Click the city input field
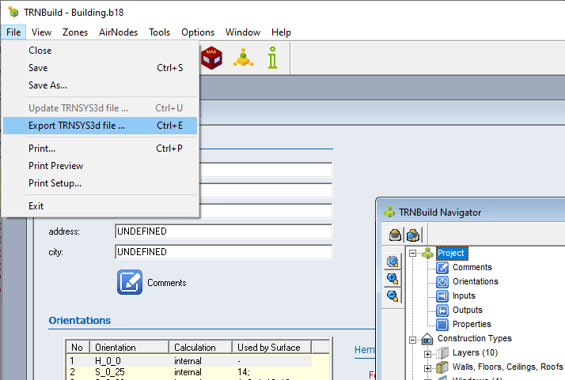This screenshot has width=565, height=380. [223, 252]
